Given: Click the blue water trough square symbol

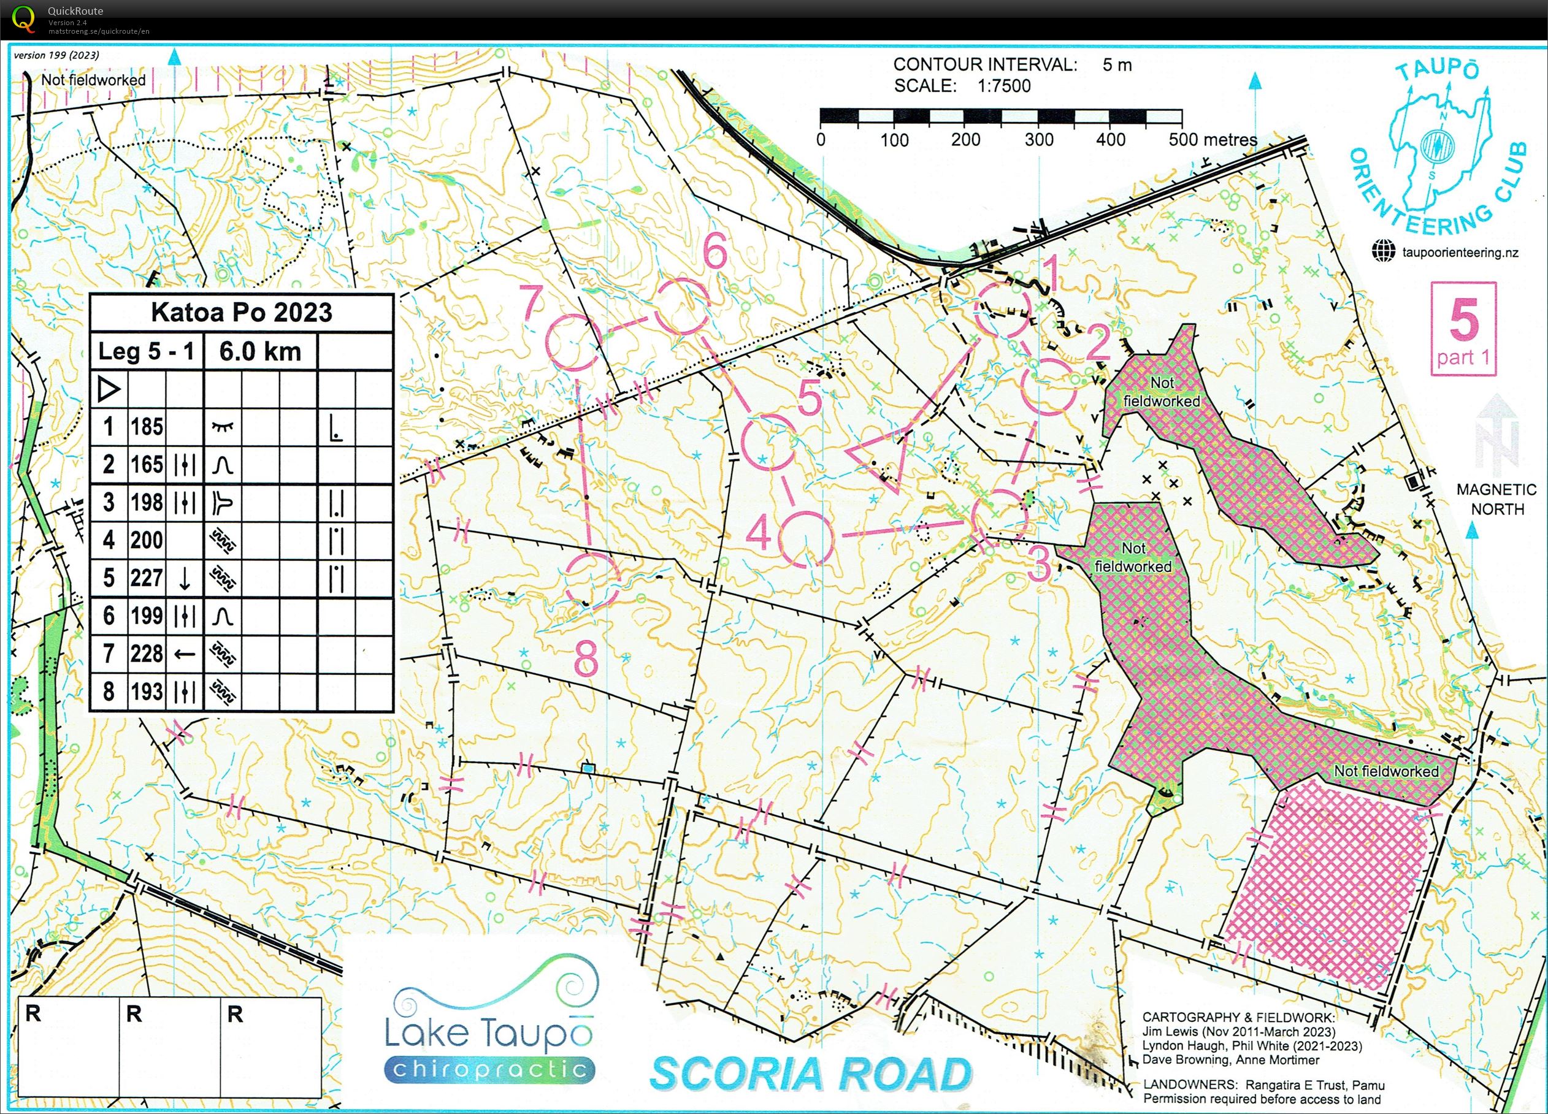Looking at the screenshot, I should pyautogui.click(x=588, y=768).
